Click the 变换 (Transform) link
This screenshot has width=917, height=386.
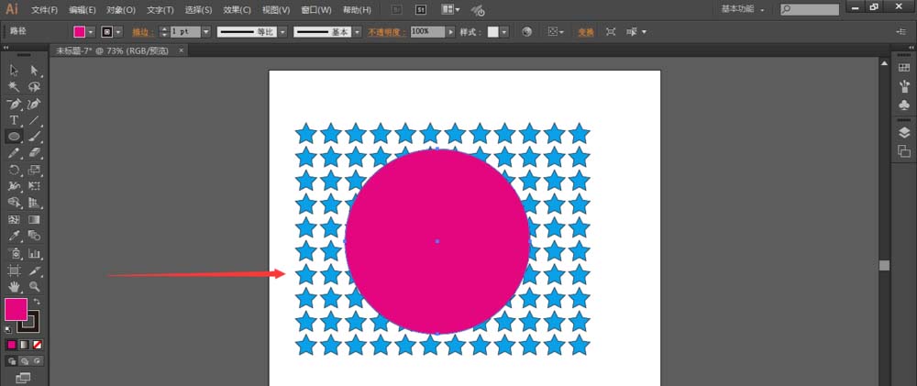coord(586,32)
